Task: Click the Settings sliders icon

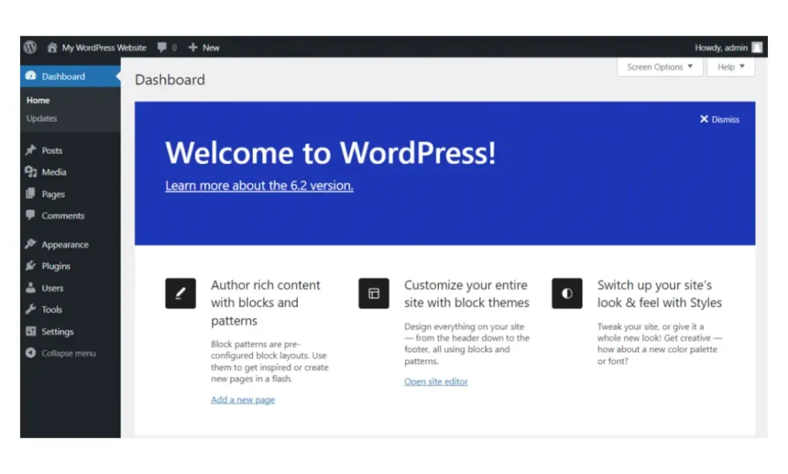Action: pos(31,331)
